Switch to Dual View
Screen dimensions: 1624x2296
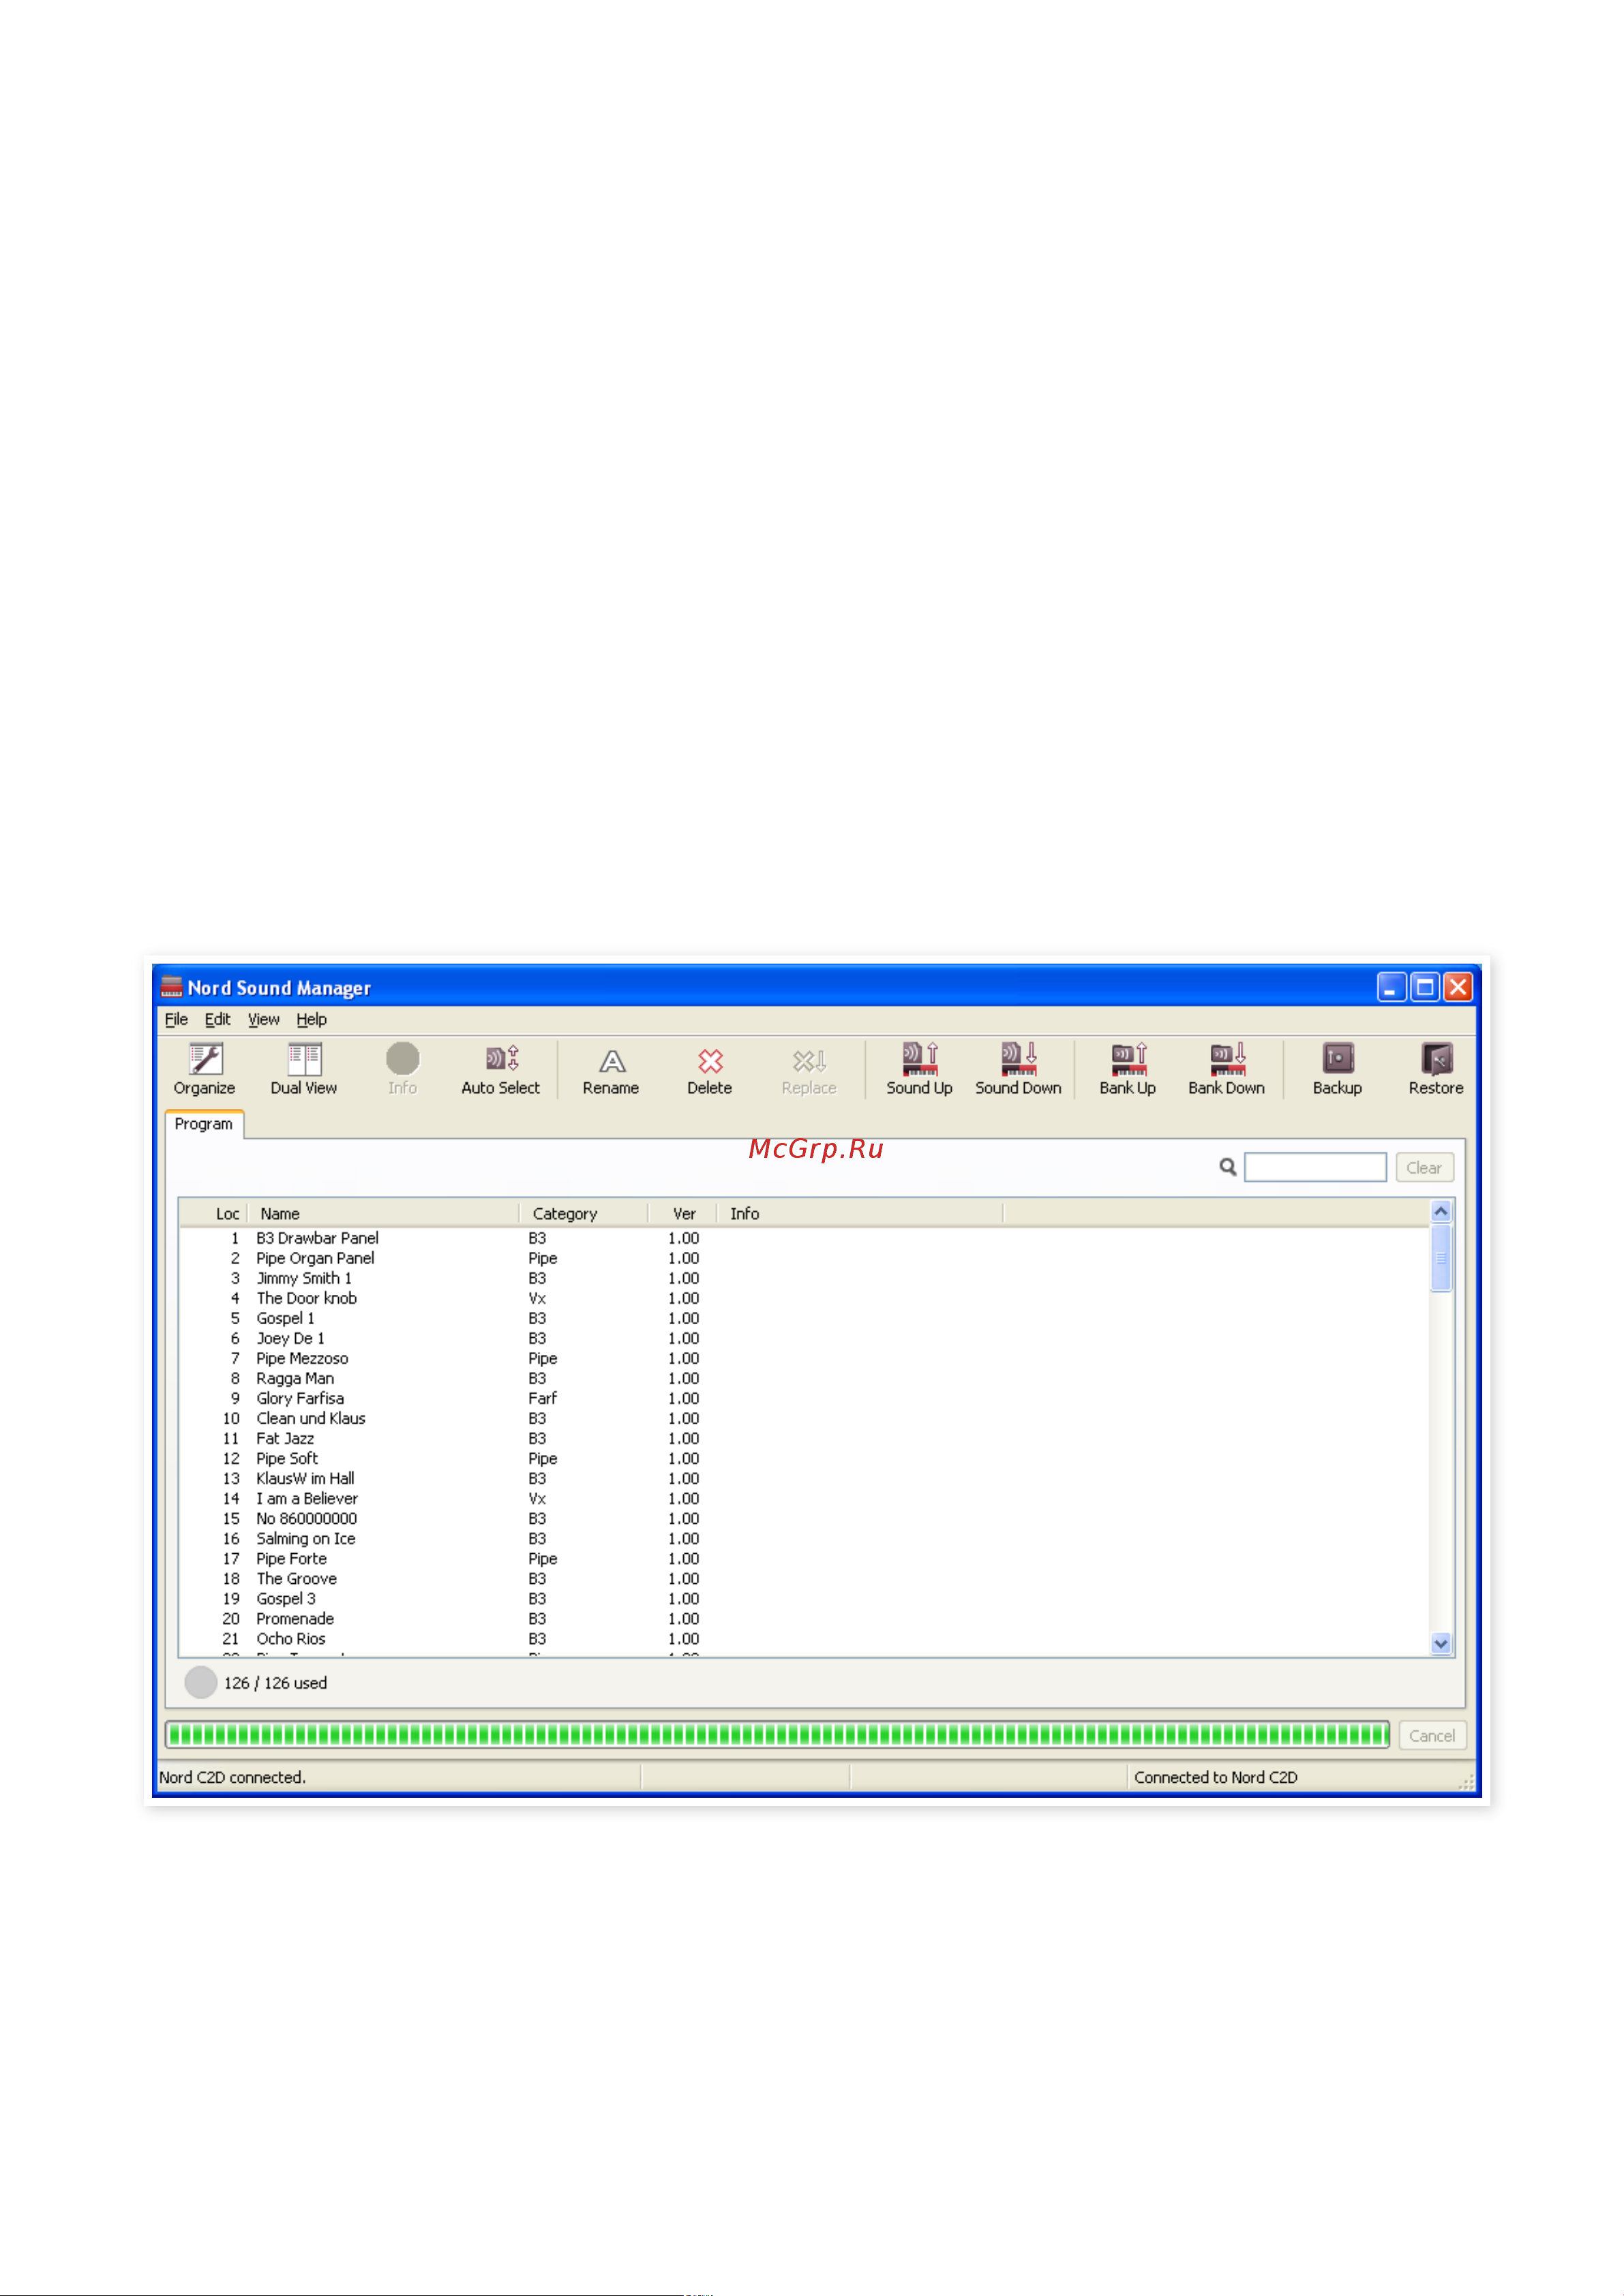[304, 1069]
